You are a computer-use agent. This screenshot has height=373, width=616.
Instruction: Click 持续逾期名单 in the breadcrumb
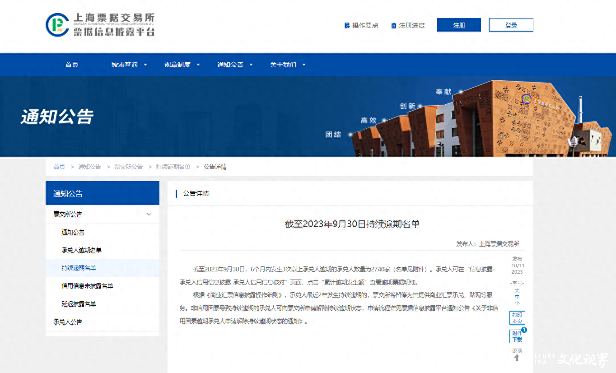(x=173, y=167)
